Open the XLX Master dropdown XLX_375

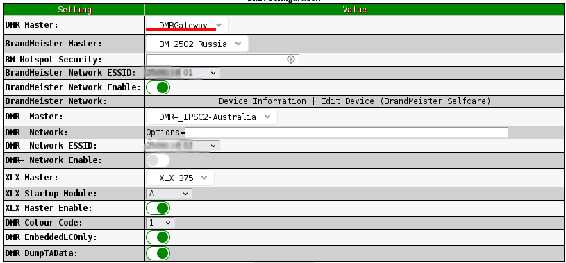[180, 178]
